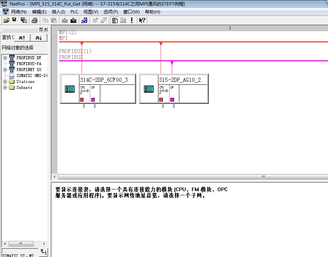Click red MPI interface square on 315 CPU
Image resolution: width=328 pixels, height=257 pixels.
pos(161,100)
